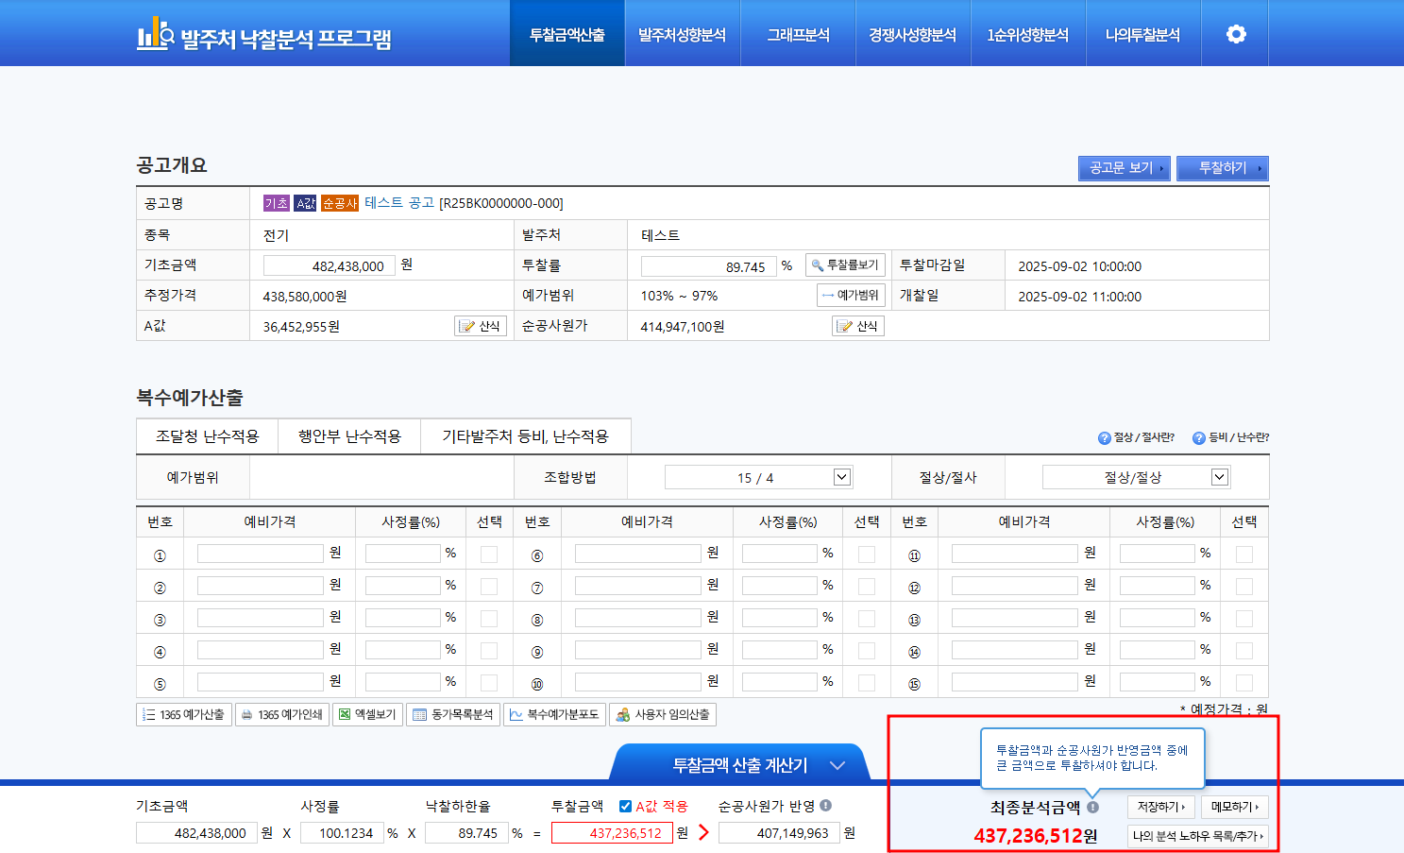This screenshot has height=853, width=1404.
Task: Click 1365 예가산출 toolbar button
Action: point(184,715)
